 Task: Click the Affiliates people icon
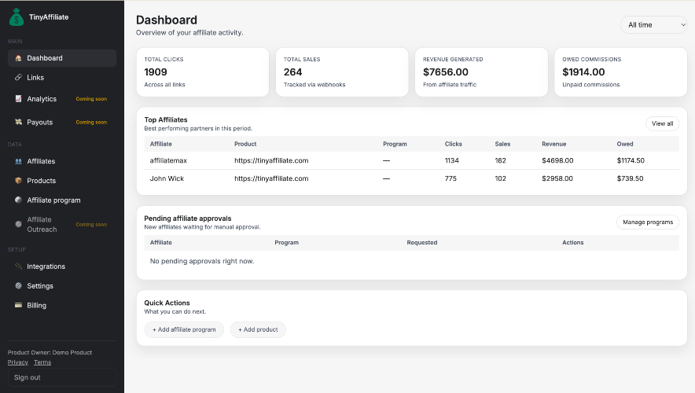(x=19, y=161)
